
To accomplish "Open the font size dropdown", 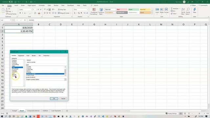I will click(36, 10).
